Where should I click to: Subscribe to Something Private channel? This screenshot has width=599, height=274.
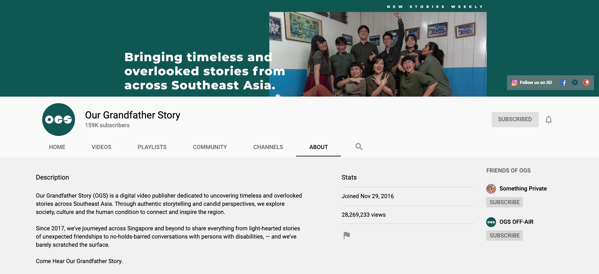(x=504, y=202)
